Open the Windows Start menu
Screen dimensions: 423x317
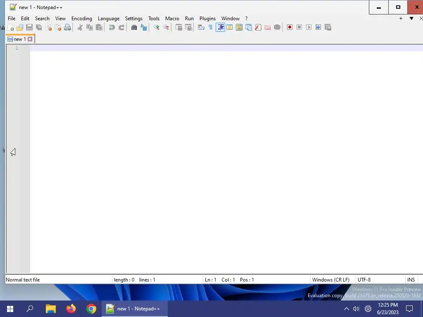(10, 309)
